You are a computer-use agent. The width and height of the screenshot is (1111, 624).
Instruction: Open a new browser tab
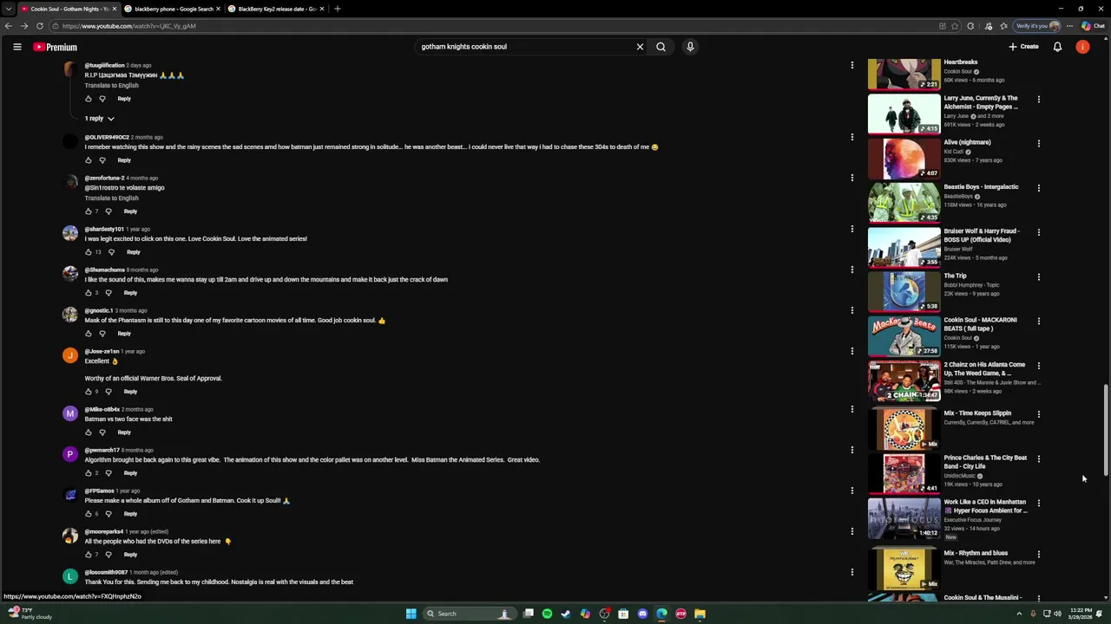tap(337, 9)
